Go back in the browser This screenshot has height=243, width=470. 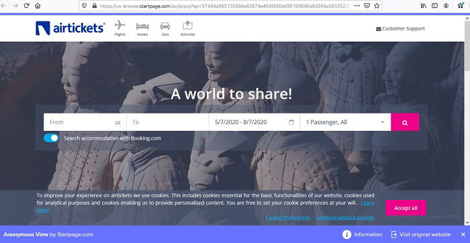pos(4,5)
